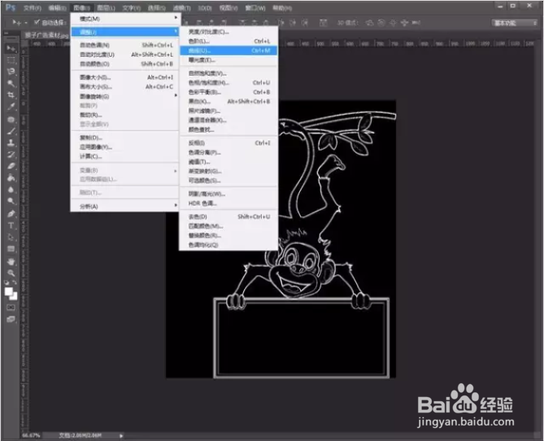Select the Rectangle shape tool

pos(11,249)
